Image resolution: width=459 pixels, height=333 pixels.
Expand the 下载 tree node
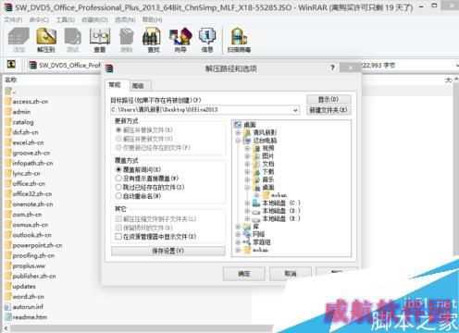click(x=247, y=172)
